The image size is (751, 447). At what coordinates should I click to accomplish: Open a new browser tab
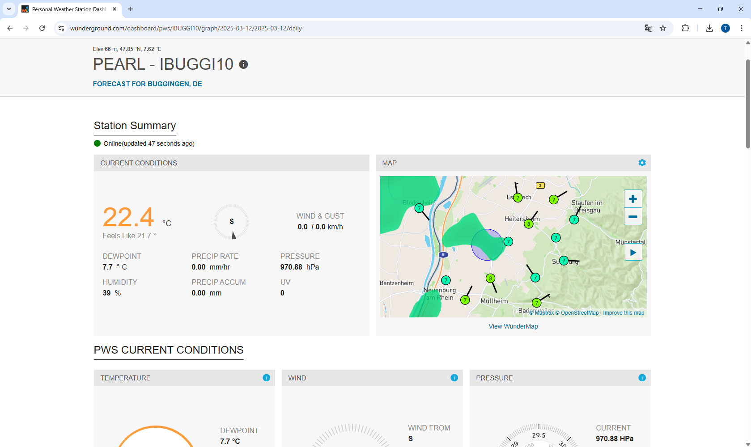131,9
